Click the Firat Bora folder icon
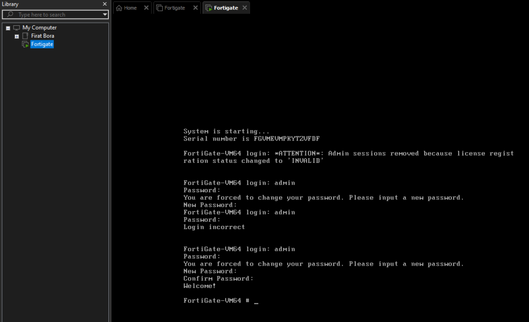The width and height of the screenshot is (529, 322). coord(25,36)
